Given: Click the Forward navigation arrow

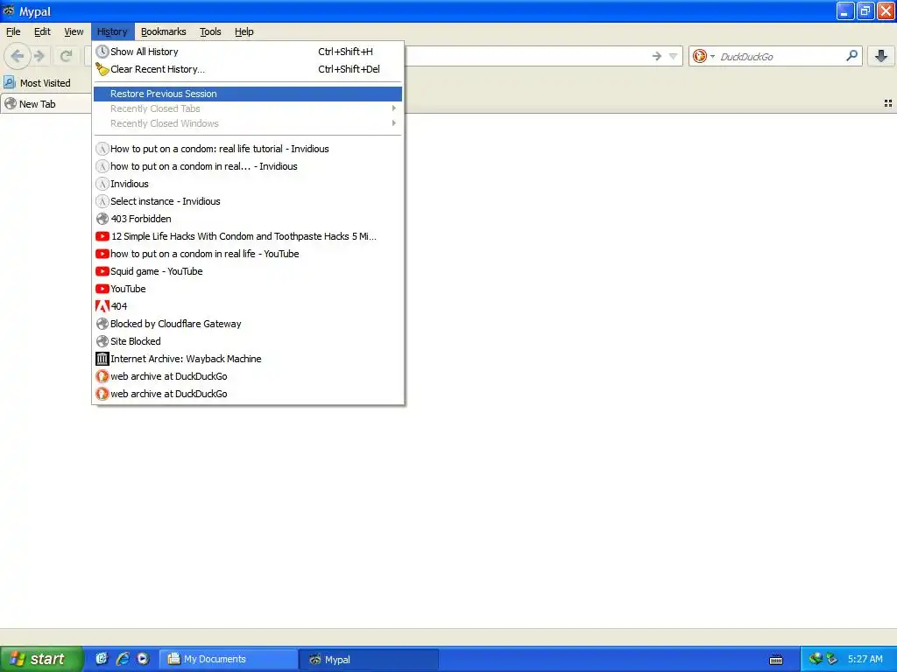Looking at the screenshot, I should 39,56.
